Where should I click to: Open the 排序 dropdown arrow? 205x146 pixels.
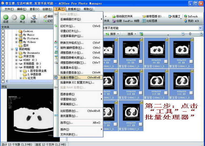(118, 34)
